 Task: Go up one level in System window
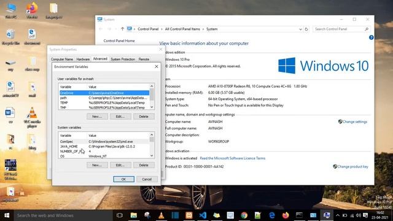pos(122,29)
